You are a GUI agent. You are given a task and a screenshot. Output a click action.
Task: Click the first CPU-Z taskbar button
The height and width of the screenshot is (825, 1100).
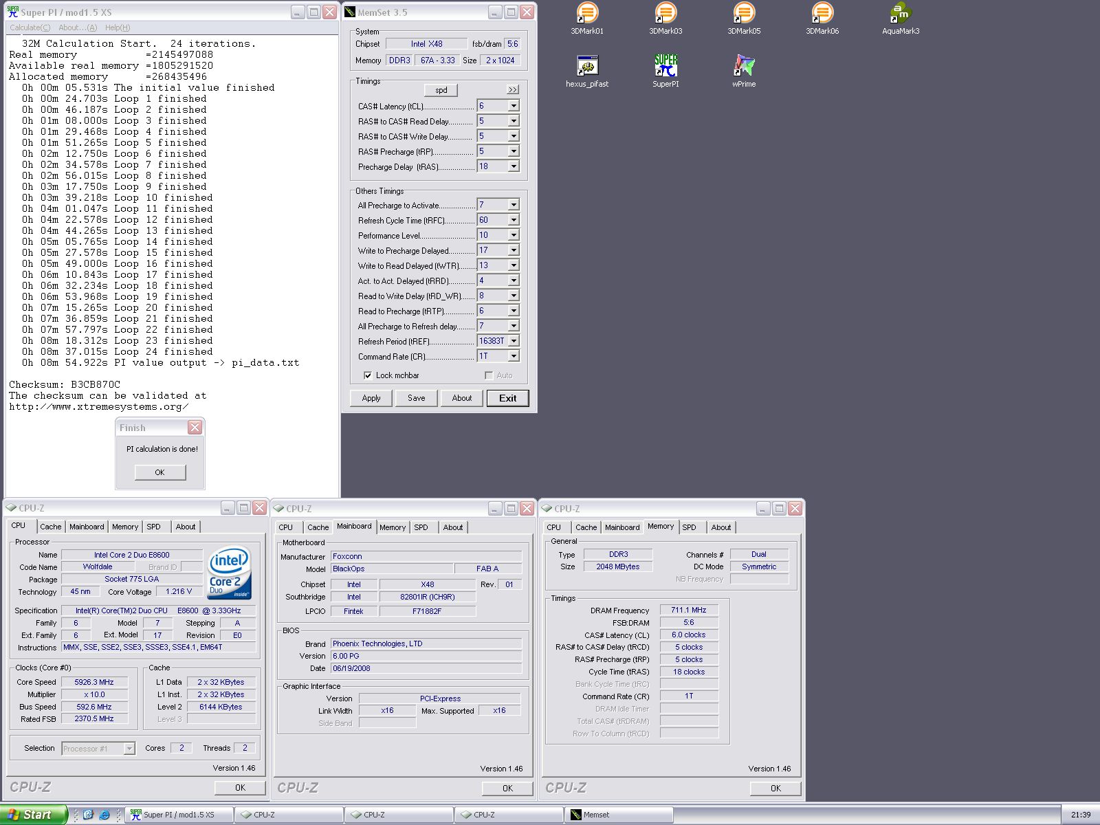click(x=289, y=815)
